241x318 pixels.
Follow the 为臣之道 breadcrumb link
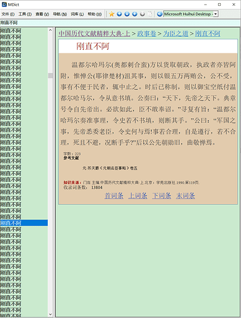coord(176,34)
